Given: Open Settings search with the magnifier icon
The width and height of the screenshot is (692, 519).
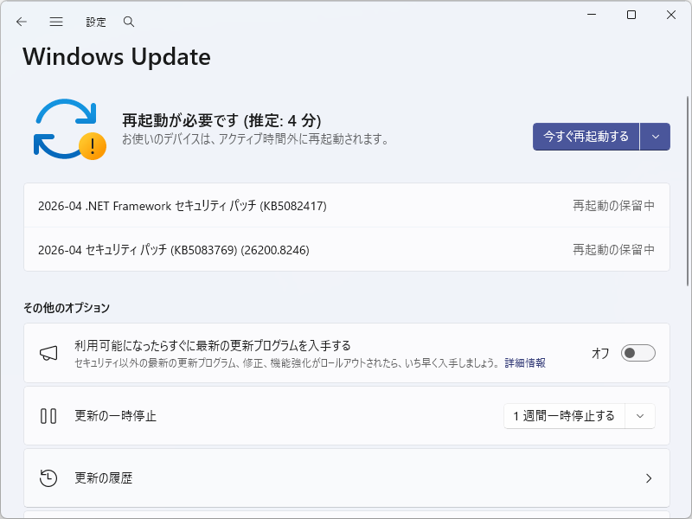Looking at the screenshot, I should coord(128,22).
